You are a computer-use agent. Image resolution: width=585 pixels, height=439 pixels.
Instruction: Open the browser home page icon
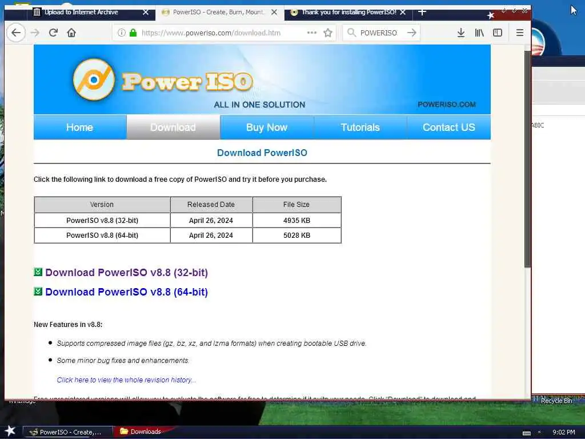[71, 33]
